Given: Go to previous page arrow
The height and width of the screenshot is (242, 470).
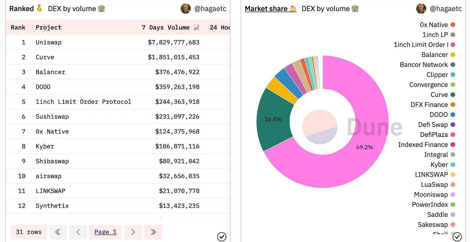Looking at the screenshot, I should point(78,232).
